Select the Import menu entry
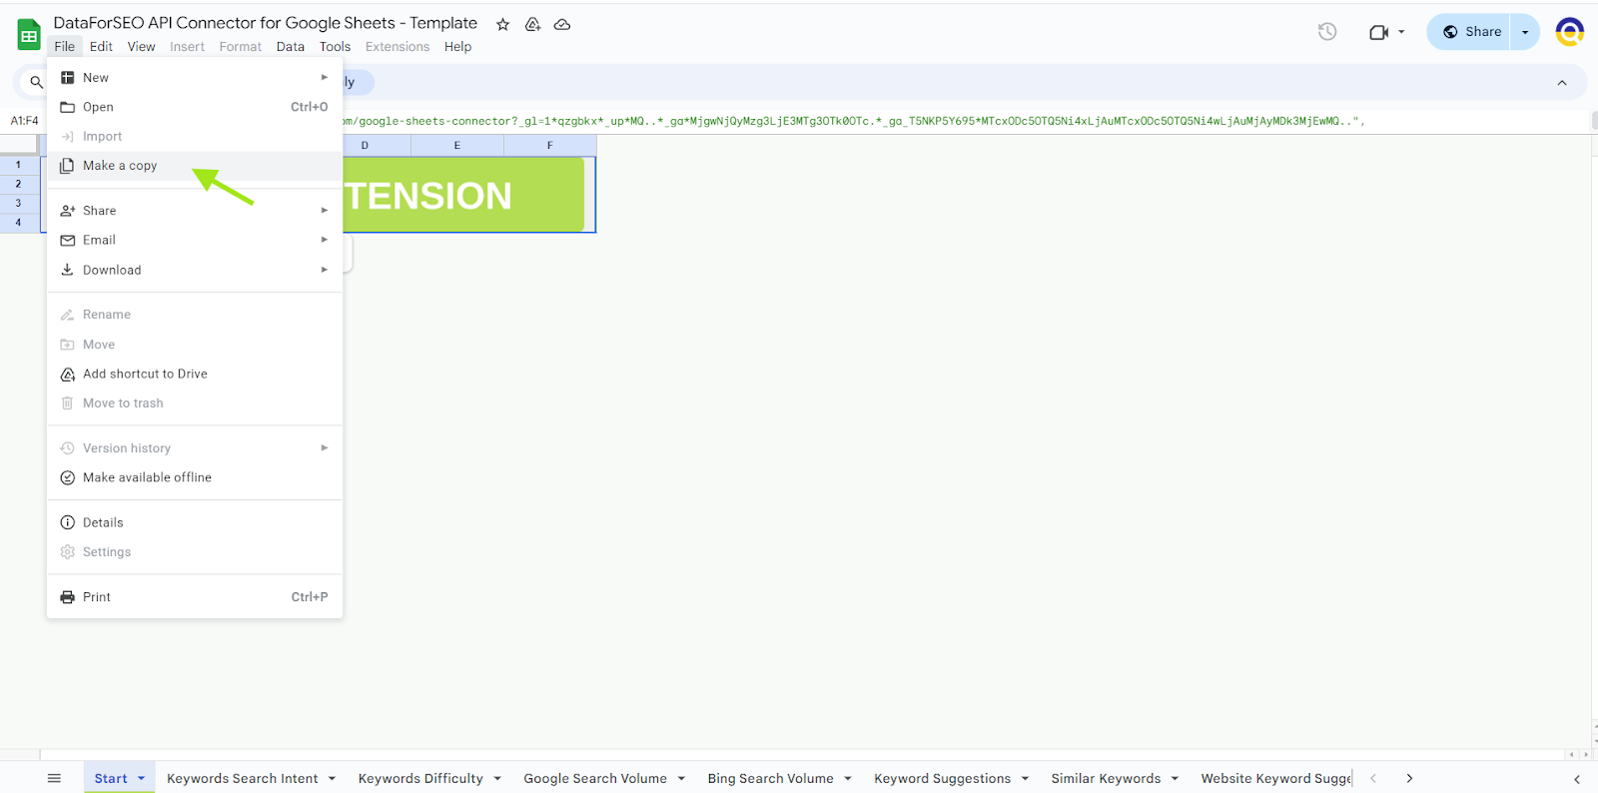 click(195, 136)
